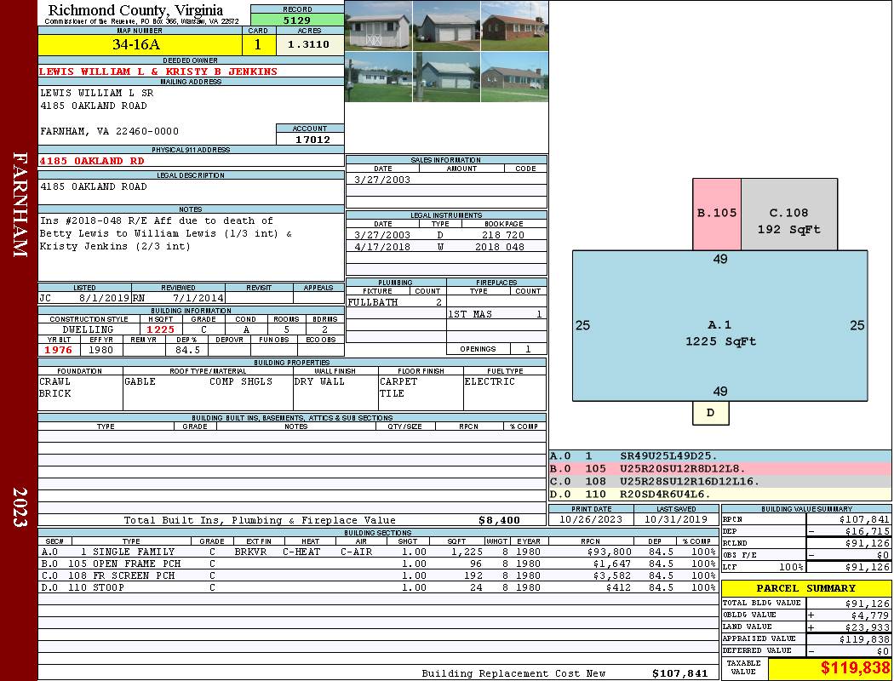Click the notes text about Ins #2018-048

click(166, 233)
